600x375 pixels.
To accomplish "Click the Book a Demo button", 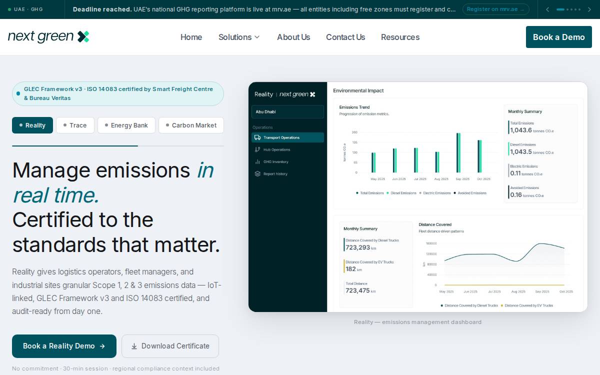I will point(558,37).
